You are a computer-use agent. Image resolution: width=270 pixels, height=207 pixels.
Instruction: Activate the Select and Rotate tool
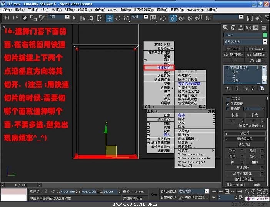point(118,18)
